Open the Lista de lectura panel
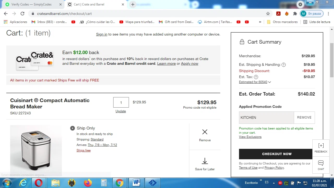 click(317, 22)
